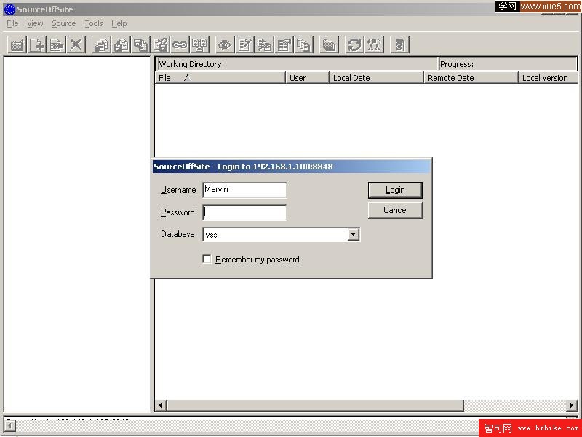Click the check in toolbar icon
The height and width of the screenshot is (437, 582).
pos(140,45)
